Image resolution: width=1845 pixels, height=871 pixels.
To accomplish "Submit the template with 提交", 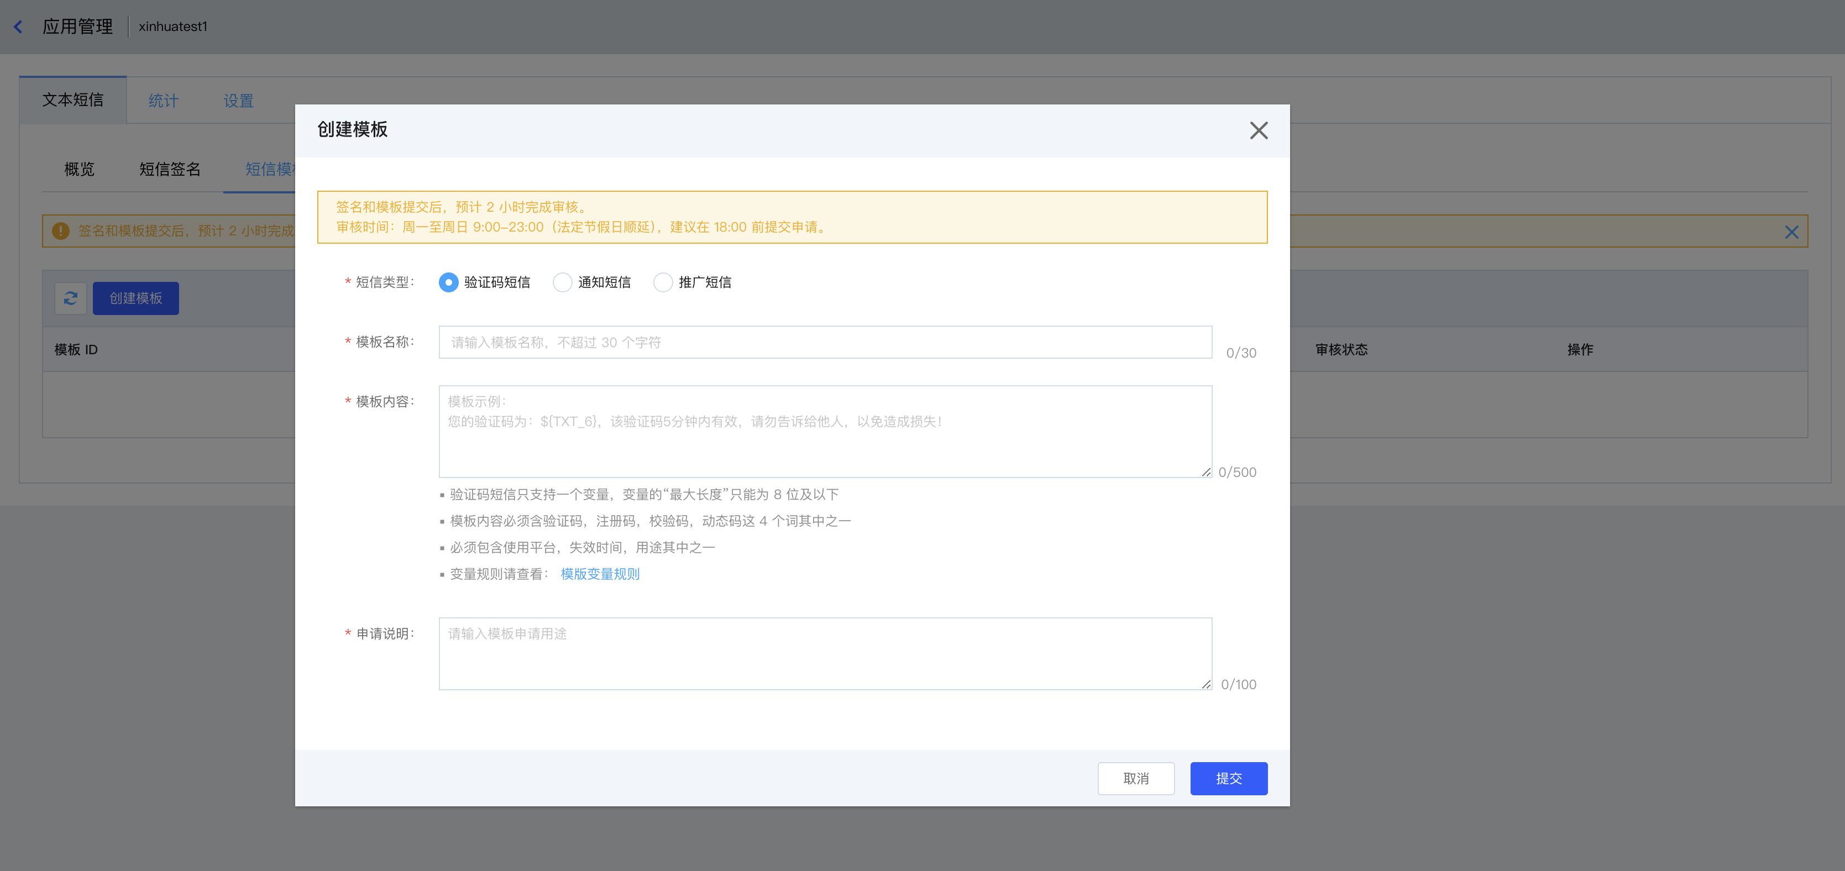I will coord(1229,779).
